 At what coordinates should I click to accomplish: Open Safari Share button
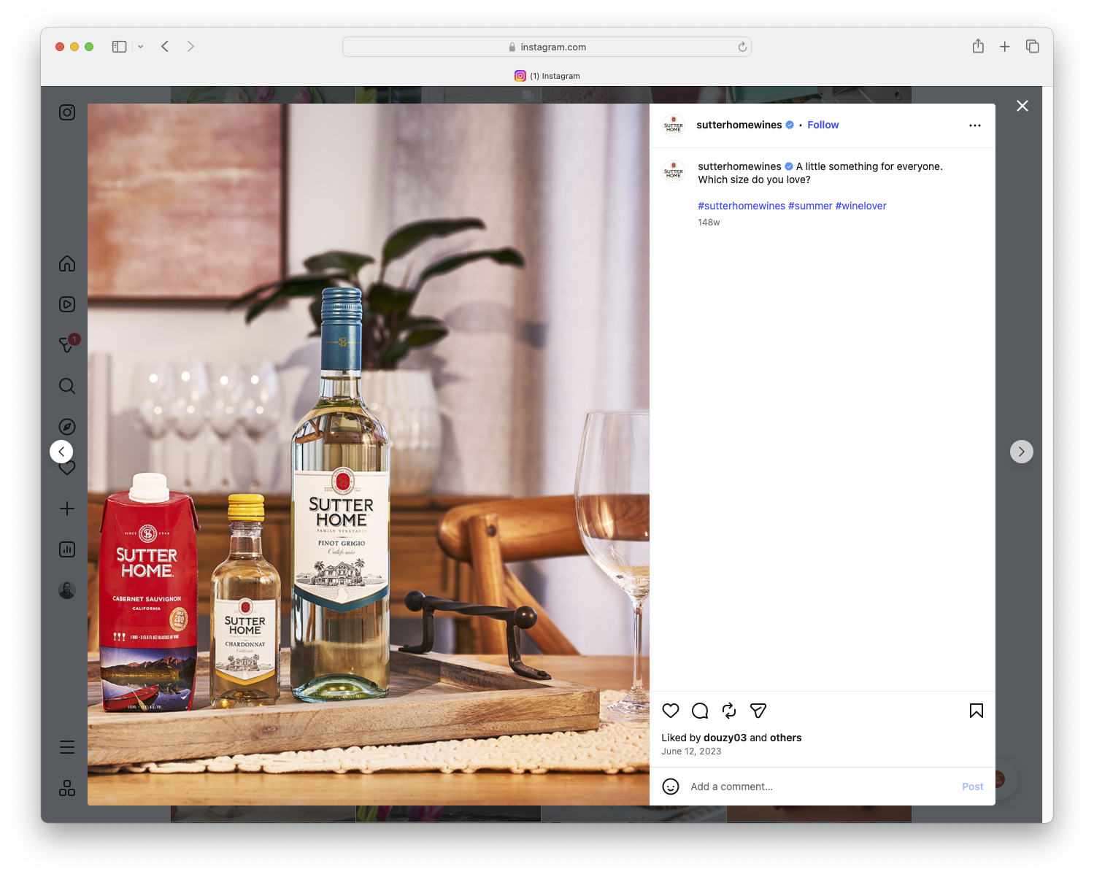(978, 47)
